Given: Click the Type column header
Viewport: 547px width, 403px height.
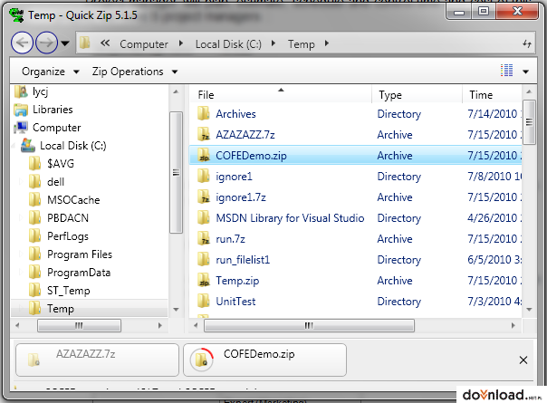Looking at the screenshot, I should (x=417, y=95).
